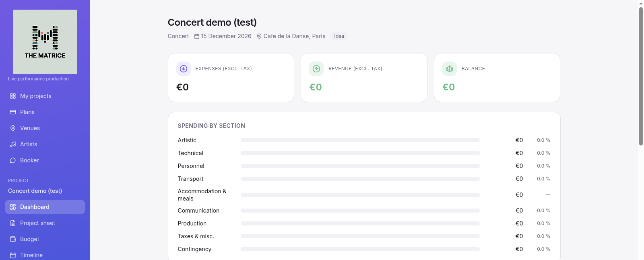Click the Project sheet document icon
The image size is (644, 260).
click(x=13, y=223)
